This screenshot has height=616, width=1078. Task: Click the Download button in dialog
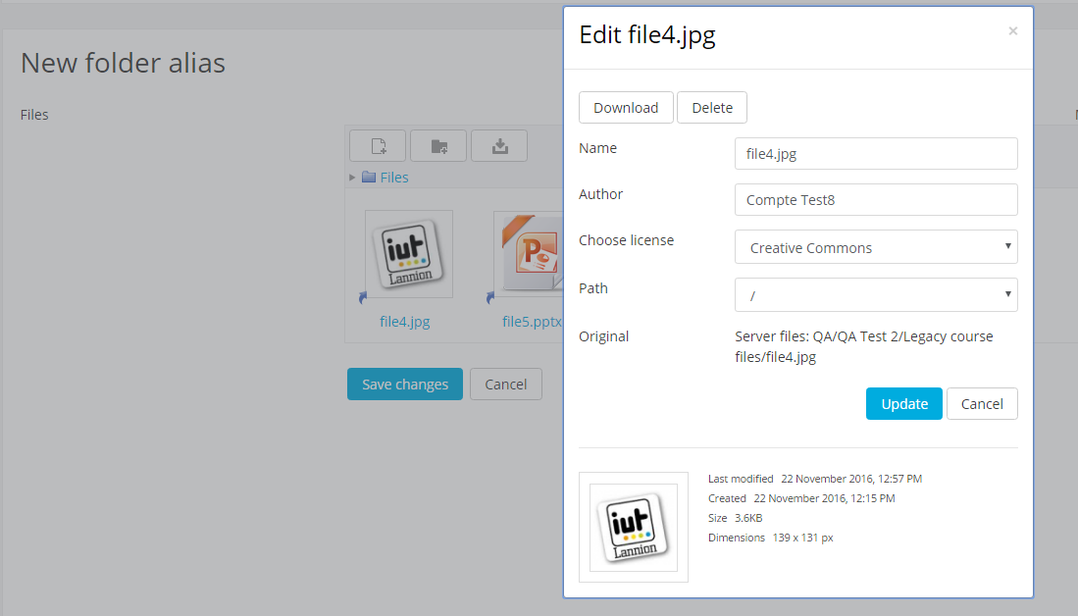(626, 108)
